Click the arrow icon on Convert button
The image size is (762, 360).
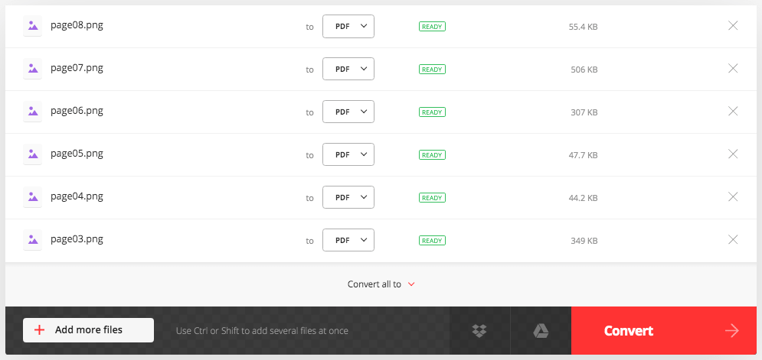pos(732,331)
